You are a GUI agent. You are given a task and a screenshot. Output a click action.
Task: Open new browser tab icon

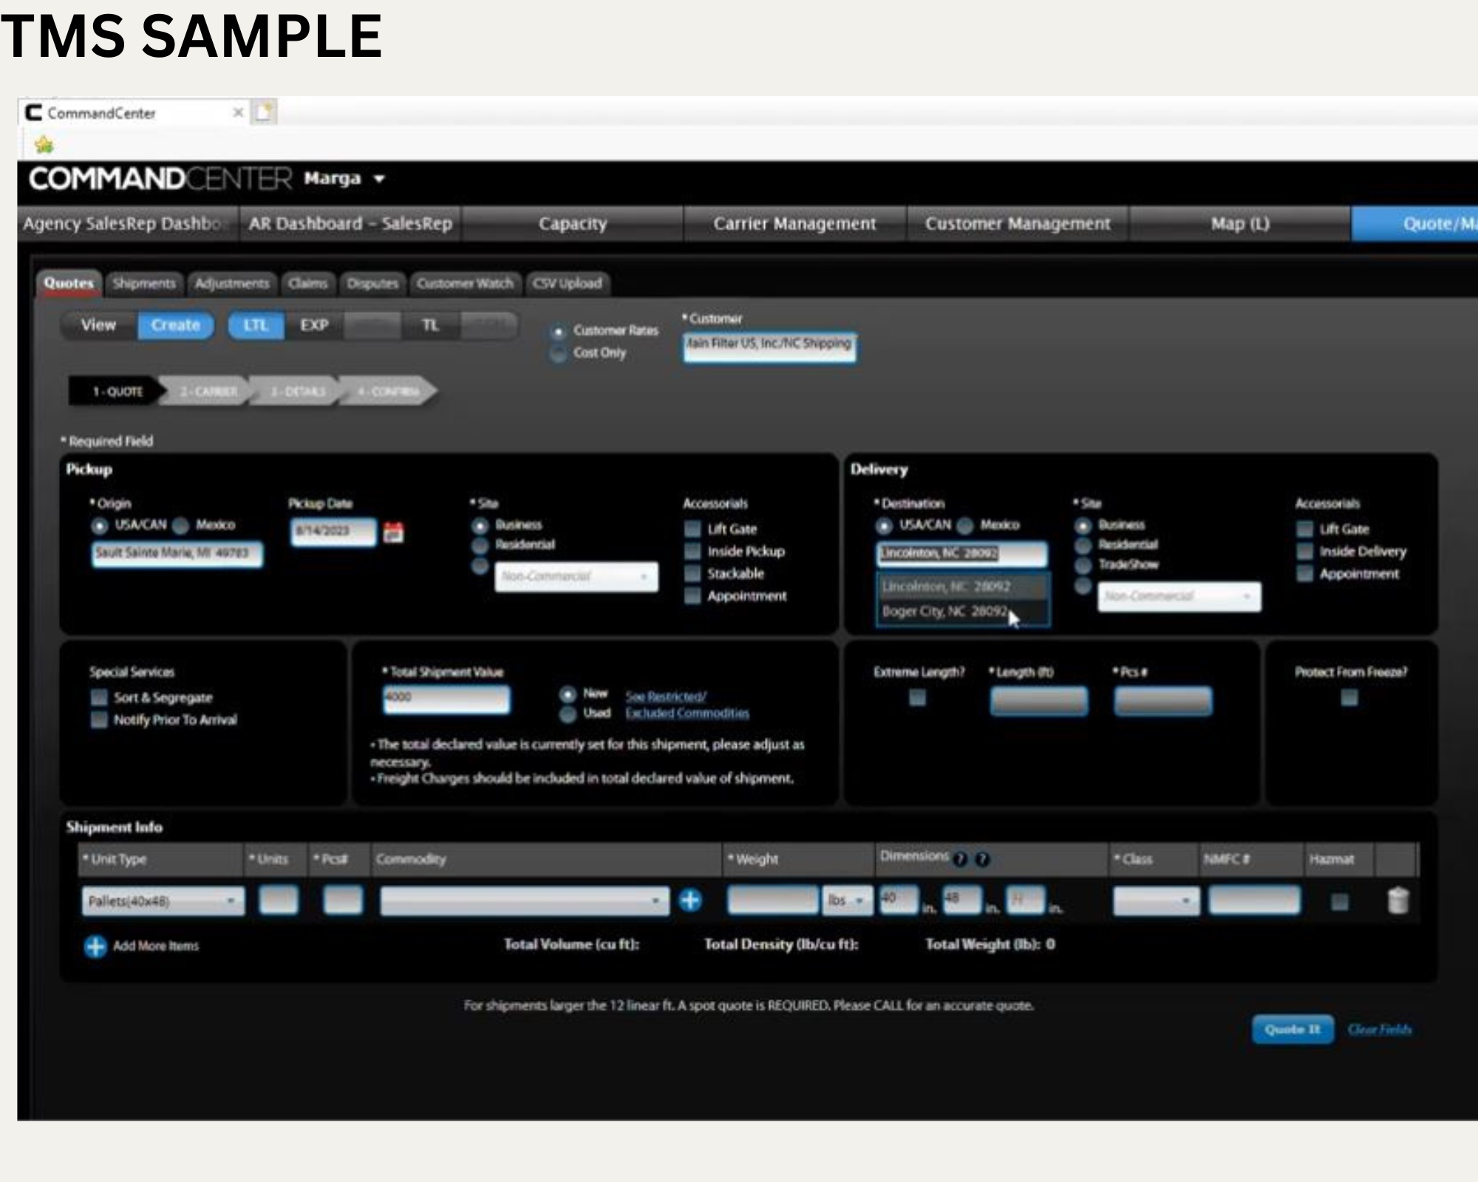tap(264, 112)
